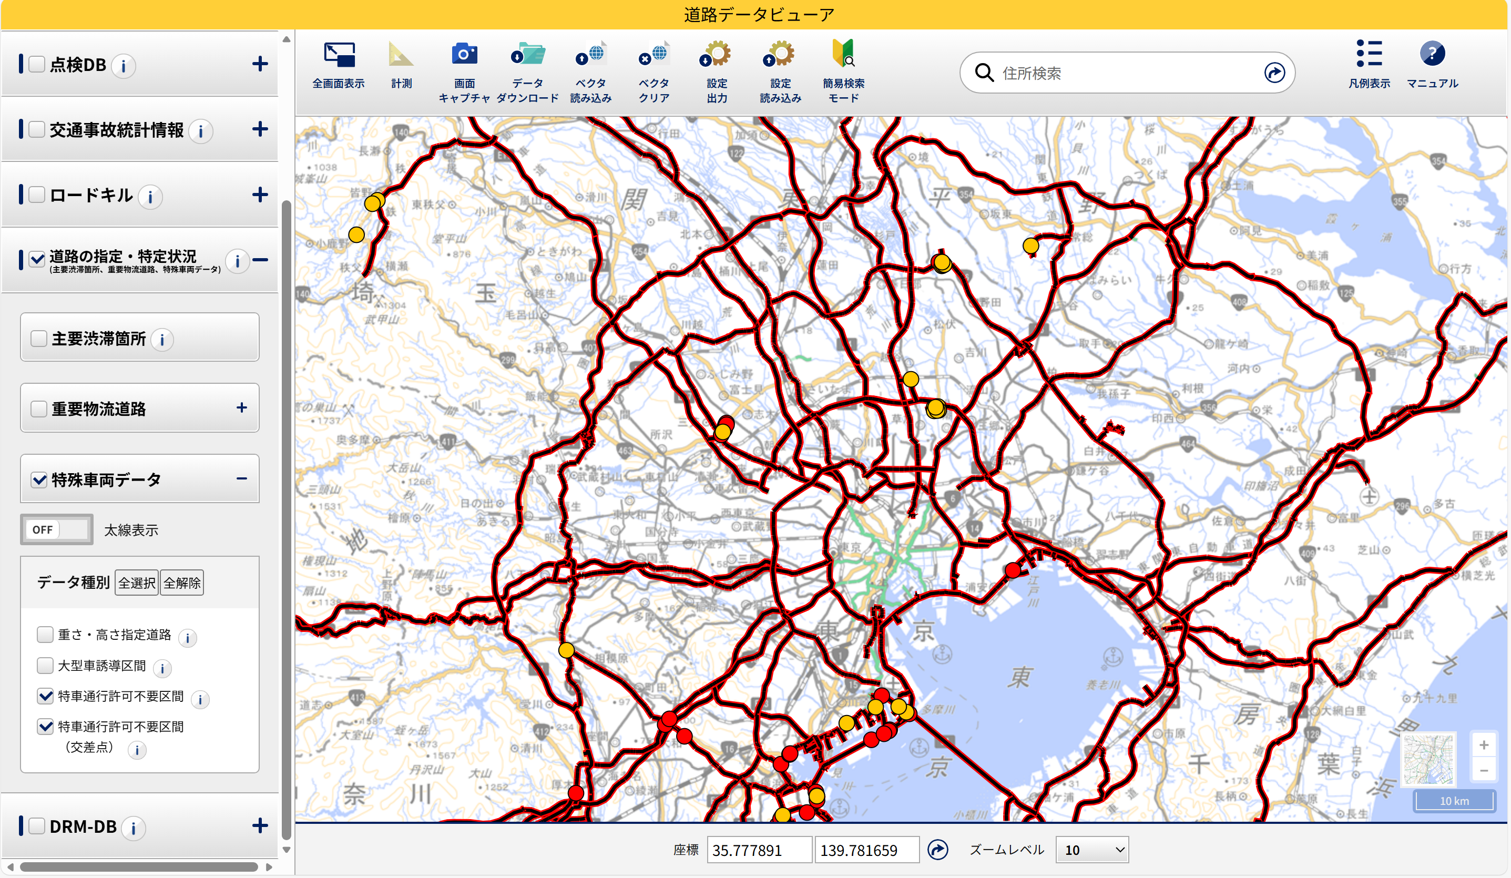Collapse the 道路の指定・特定状況 section
This screenshot has width=1511, height=878.
[260, 260]
